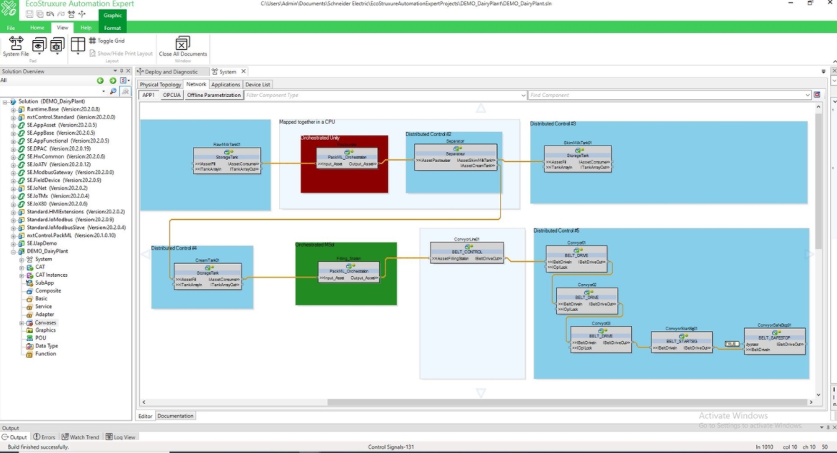Expand the Canvases tree node
The width and height of the screenshot is (837, 453).
coord(21,322)
